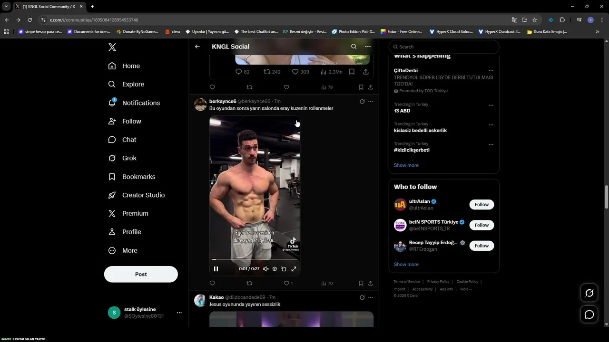This screenshot has height=342, width=609.
Task: Open Bookmarks from the sidebar
Action: pyautogui.click(x=132, y=177)
